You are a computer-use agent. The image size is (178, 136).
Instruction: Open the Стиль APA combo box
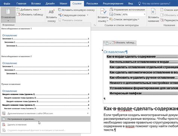pyautogui.click(x=134, y=14)
